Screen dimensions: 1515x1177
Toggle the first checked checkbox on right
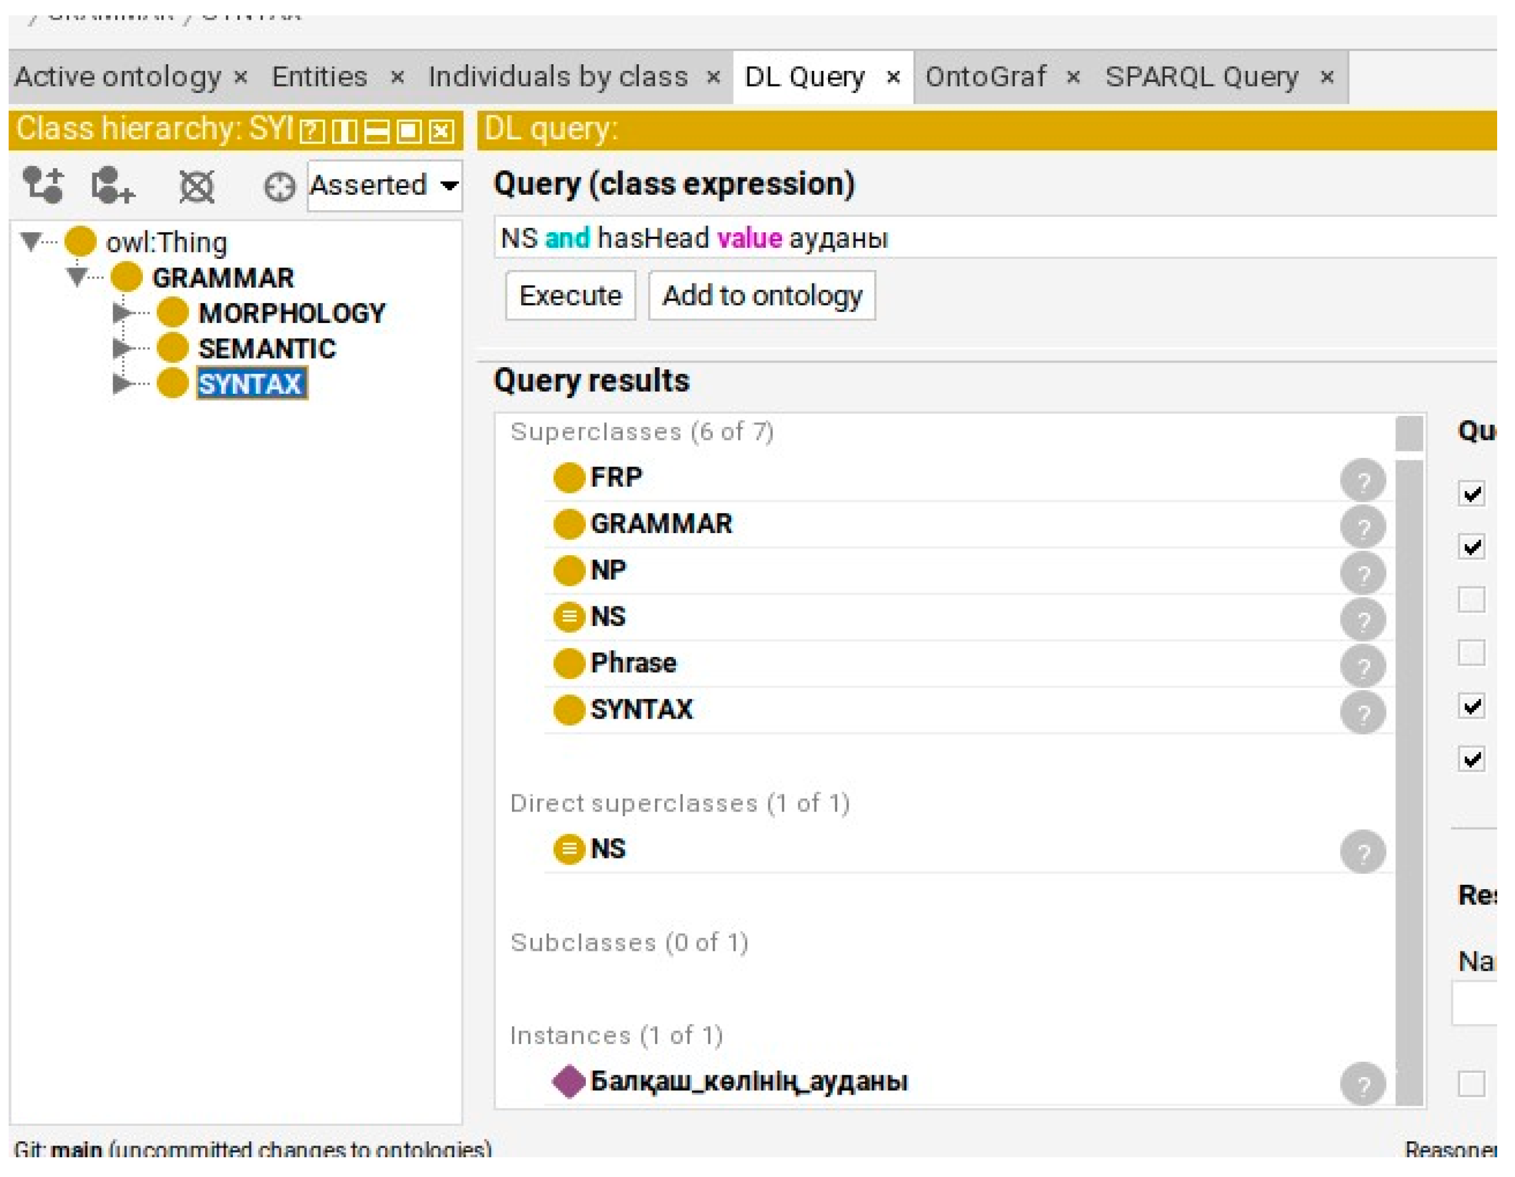tap(1471, 494)
